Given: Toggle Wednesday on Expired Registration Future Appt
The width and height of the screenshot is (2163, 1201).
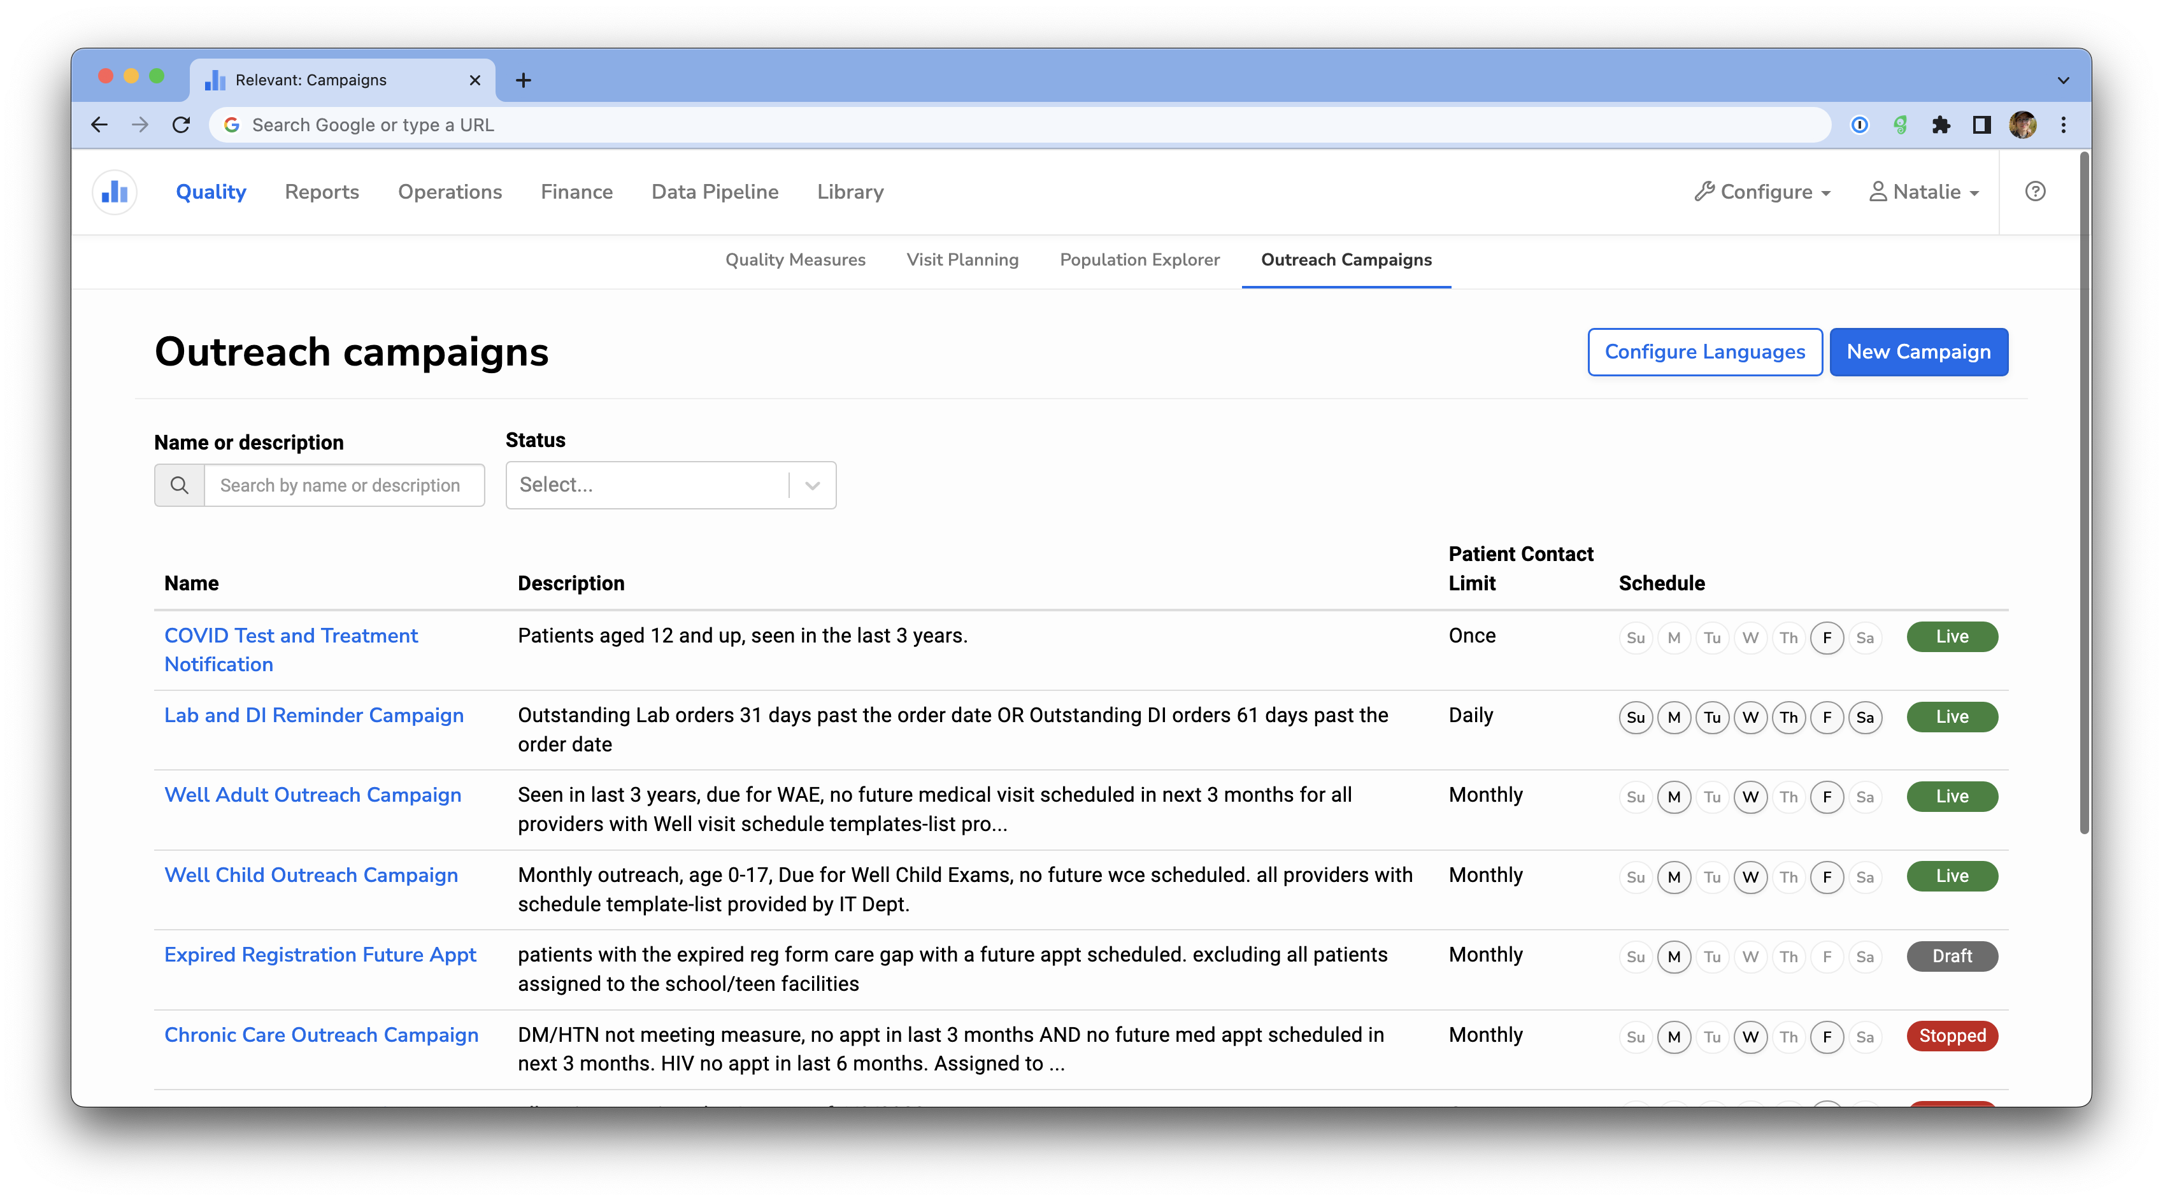Looking at the screenshot, I should click(1750, 956).
